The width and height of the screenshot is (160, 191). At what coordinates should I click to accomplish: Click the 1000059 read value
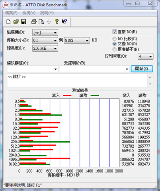(143, 142)
